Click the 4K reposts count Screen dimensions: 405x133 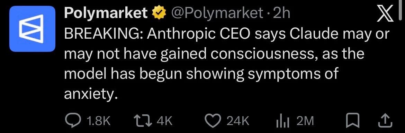pos(164,121)
